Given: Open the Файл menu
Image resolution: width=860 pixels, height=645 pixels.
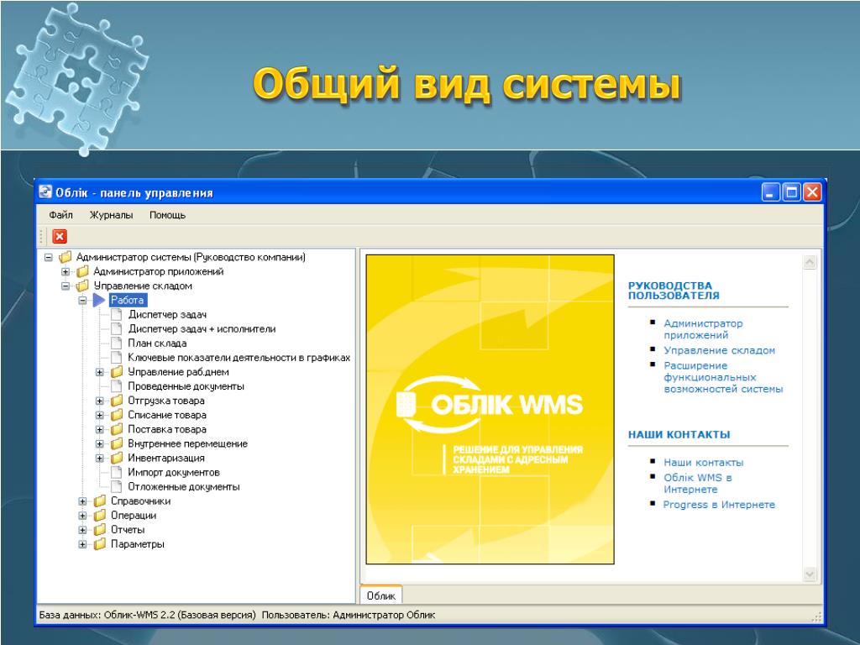Looking at the screenshot, I should 60,215.
